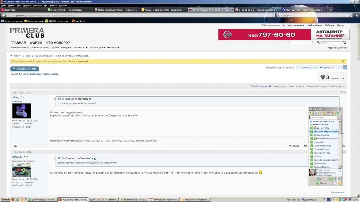Screen dimensions: 360x202
Task: Click the heart likes icon
Action: point(323,78)
